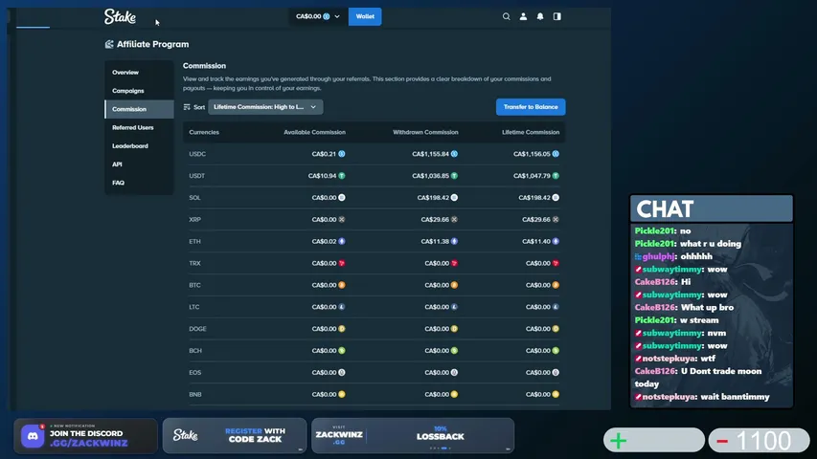
Task: Open the FAQ section
Action: tap(139, 183)
